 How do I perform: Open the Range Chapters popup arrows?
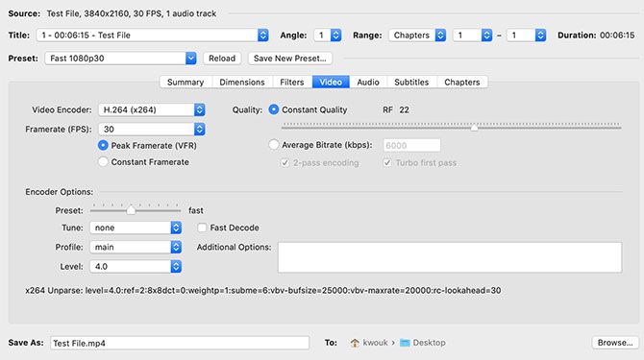pos(440,36)
